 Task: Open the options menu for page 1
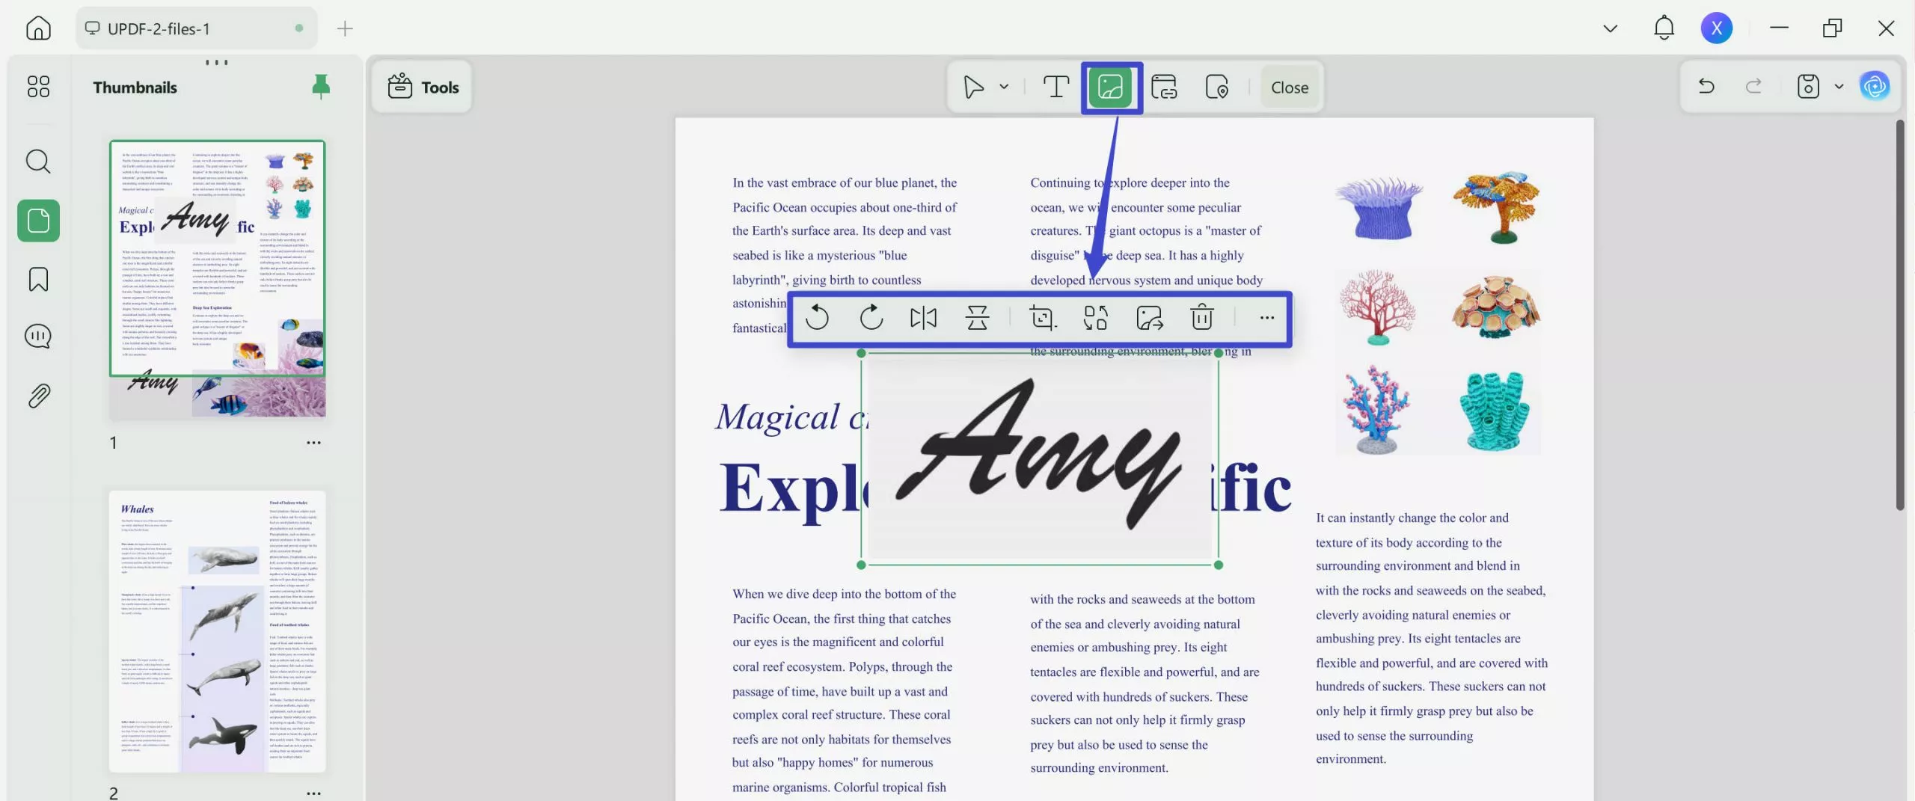pos(314,443)
